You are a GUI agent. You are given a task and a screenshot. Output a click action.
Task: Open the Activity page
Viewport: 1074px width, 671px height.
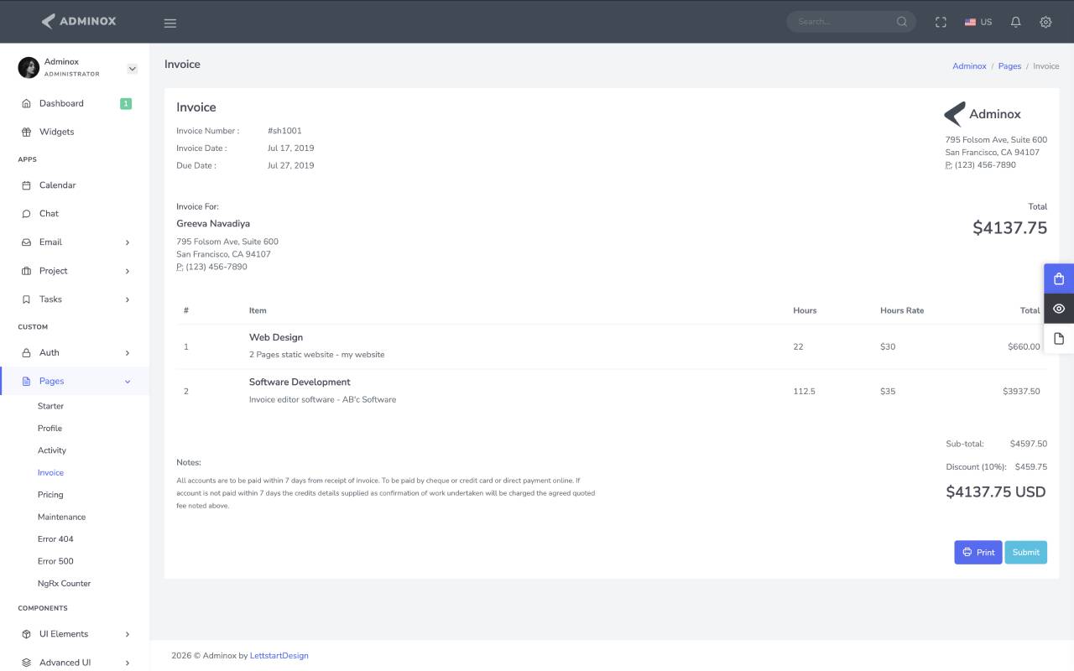tap(52, 450)
